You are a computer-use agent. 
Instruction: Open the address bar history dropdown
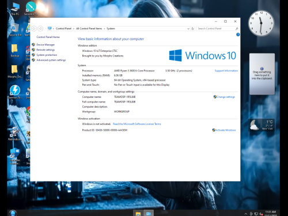(x=188, y=29)
